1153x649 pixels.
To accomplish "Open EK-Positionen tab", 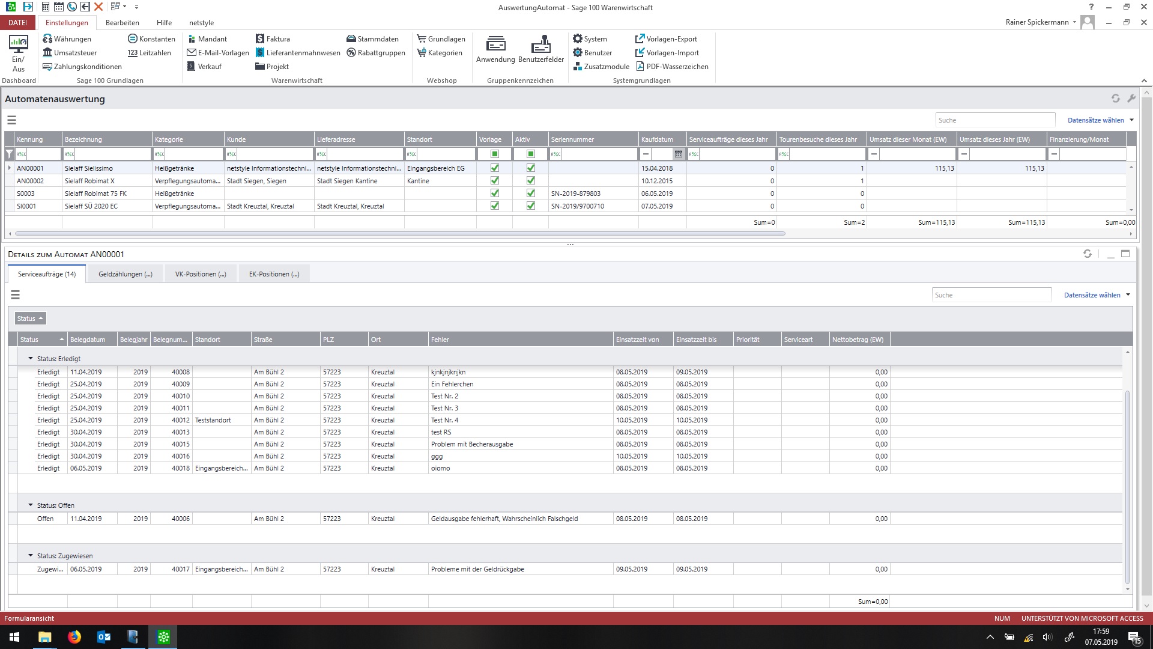I will click(x=274, y=274).
